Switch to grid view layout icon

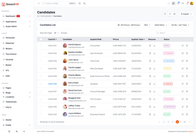[174, 14]
